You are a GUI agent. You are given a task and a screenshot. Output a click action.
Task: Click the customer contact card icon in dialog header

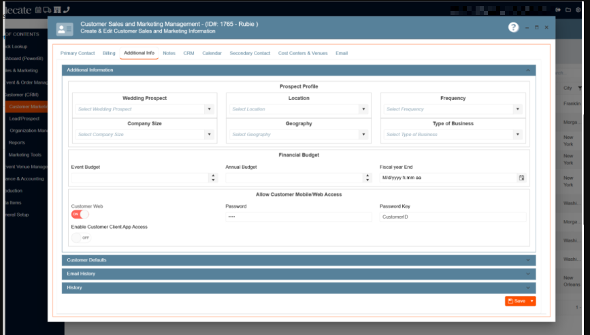coord(65,29)
